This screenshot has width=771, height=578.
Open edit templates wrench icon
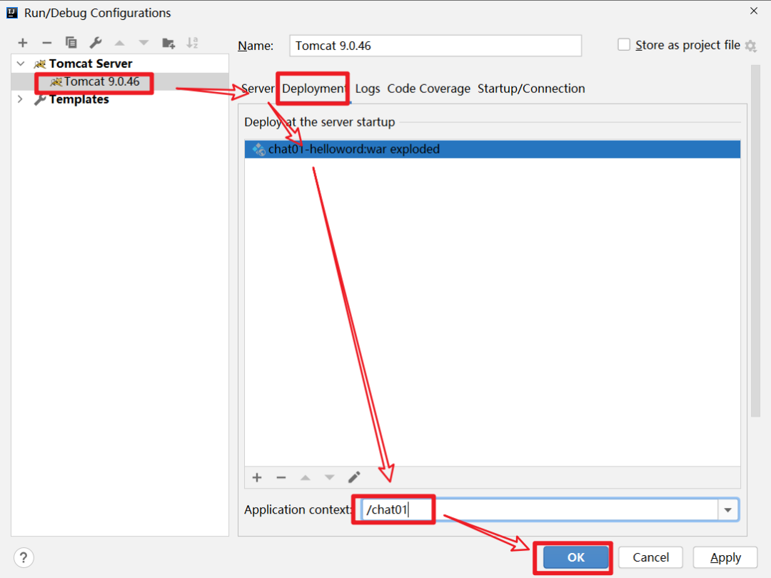click(96, 43)
